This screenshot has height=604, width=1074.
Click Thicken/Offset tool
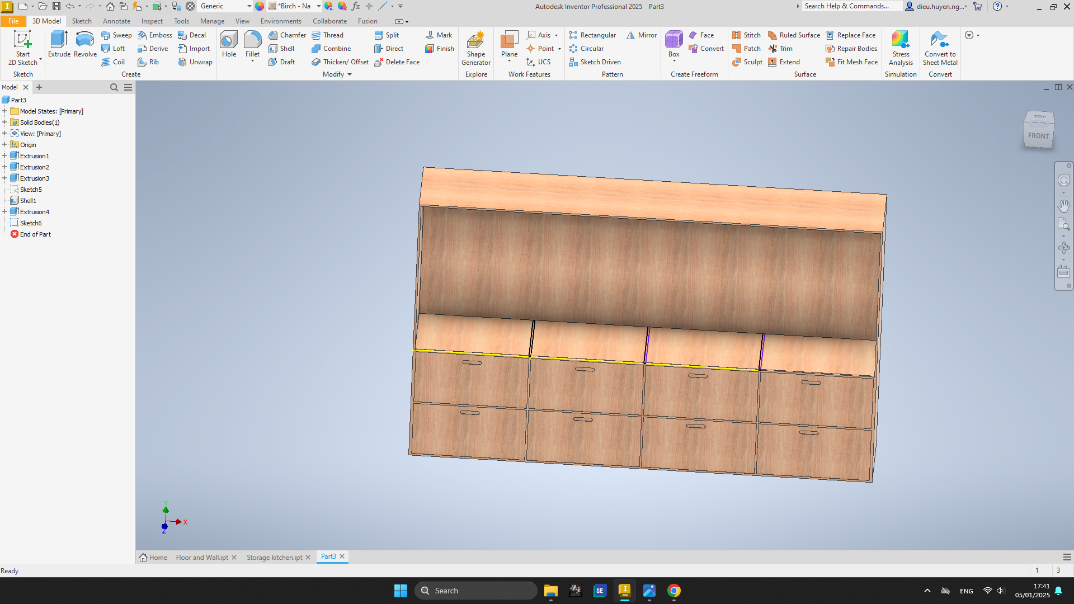click(x=340, y=62)
